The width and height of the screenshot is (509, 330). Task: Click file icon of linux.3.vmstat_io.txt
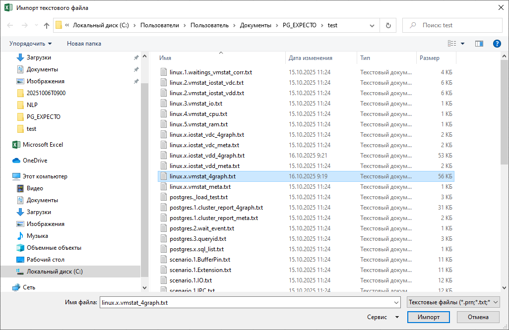164,104
